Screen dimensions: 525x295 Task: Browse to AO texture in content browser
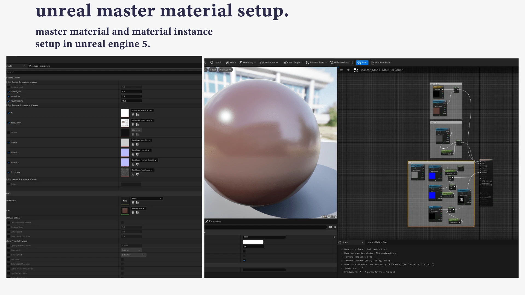click(138, 115)
